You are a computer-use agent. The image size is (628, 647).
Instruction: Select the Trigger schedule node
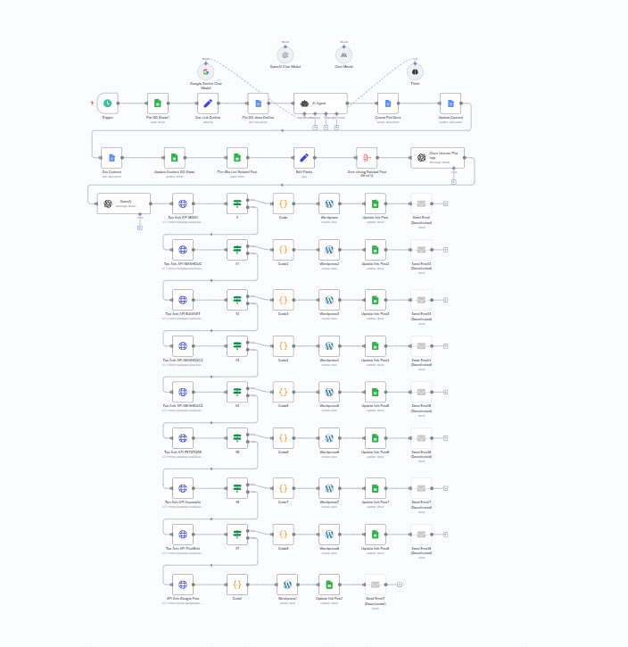[x=107, y=104]
